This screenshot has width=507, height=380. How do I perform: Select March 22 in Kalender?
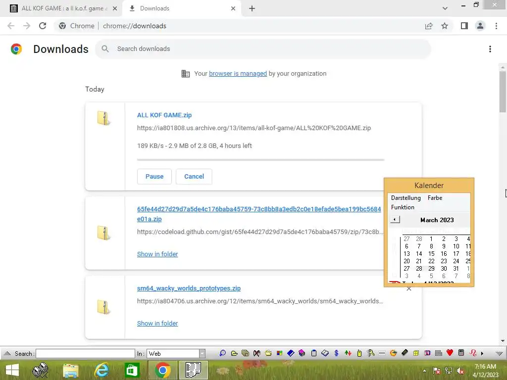tap(431, 261)
